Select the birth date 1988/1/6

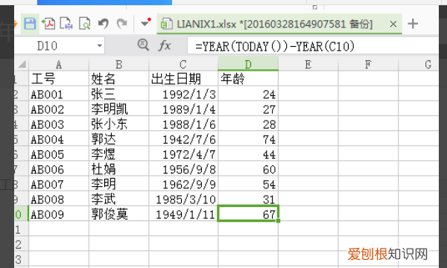coord(183,124)
